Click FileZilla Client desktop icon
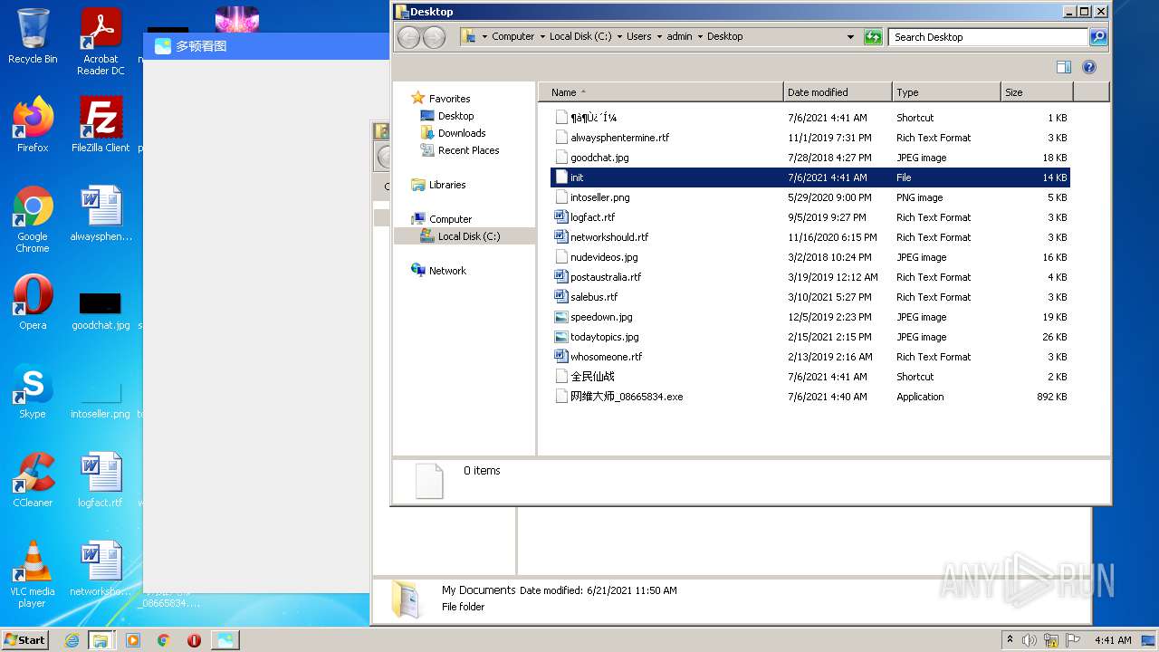This screenshot has height=652, width=1159. [101, 125]
